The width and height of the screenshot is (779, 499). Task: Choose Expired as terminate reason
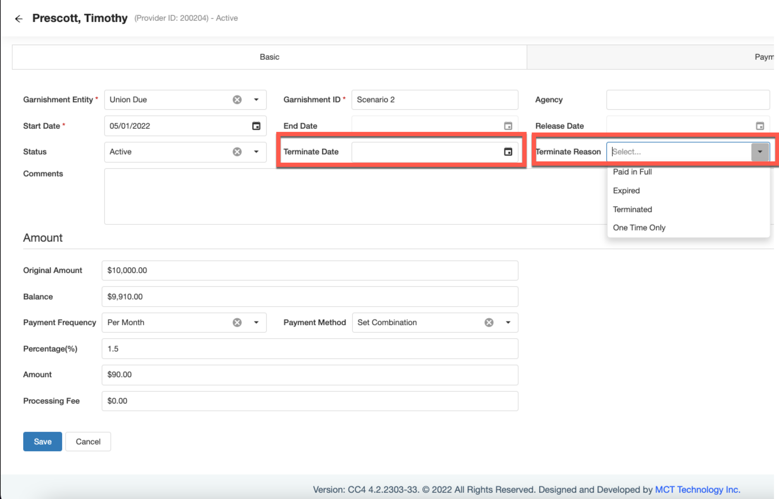coord(688,190)
